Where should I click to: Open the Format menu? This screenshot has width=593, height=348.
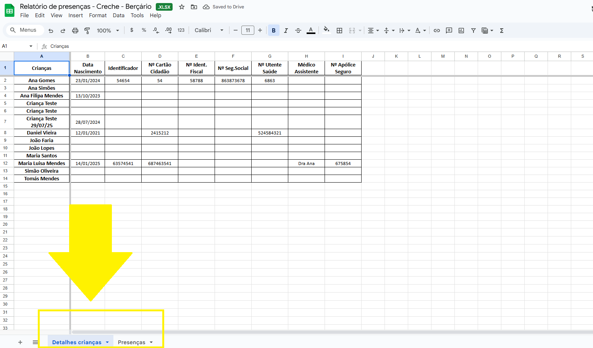[x=98, y=15]
